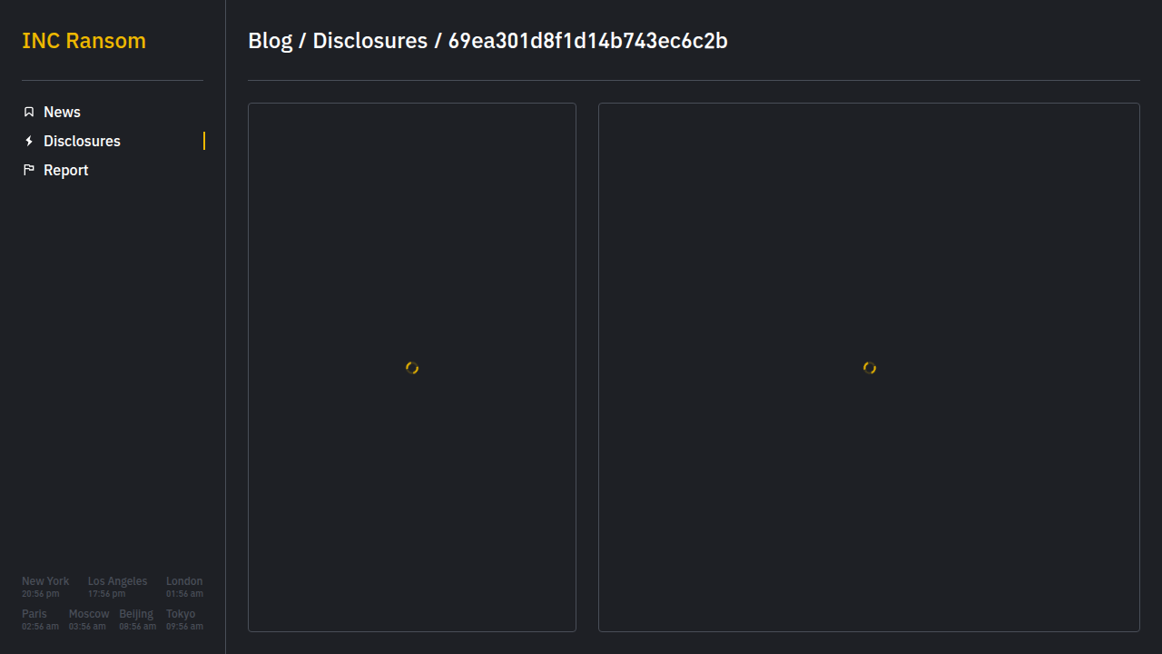Viewport: 1162px width, 654px height.
Task: Click the Beijing clock label
Action: coord(136,614)
